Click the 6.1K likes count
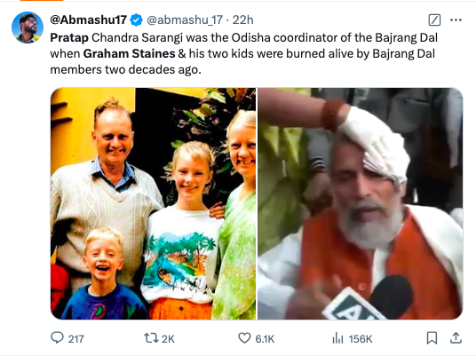The image size is (476, 356). tap(265, 339)
